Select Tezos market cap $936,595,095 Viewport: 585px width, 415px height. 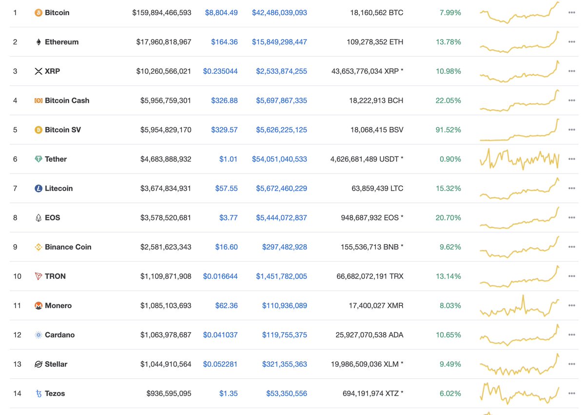[169, 393]
